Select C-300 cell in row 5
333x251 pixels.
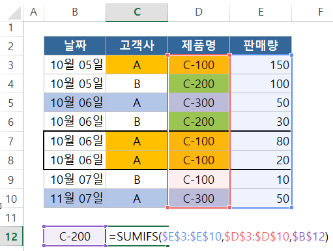199,103
